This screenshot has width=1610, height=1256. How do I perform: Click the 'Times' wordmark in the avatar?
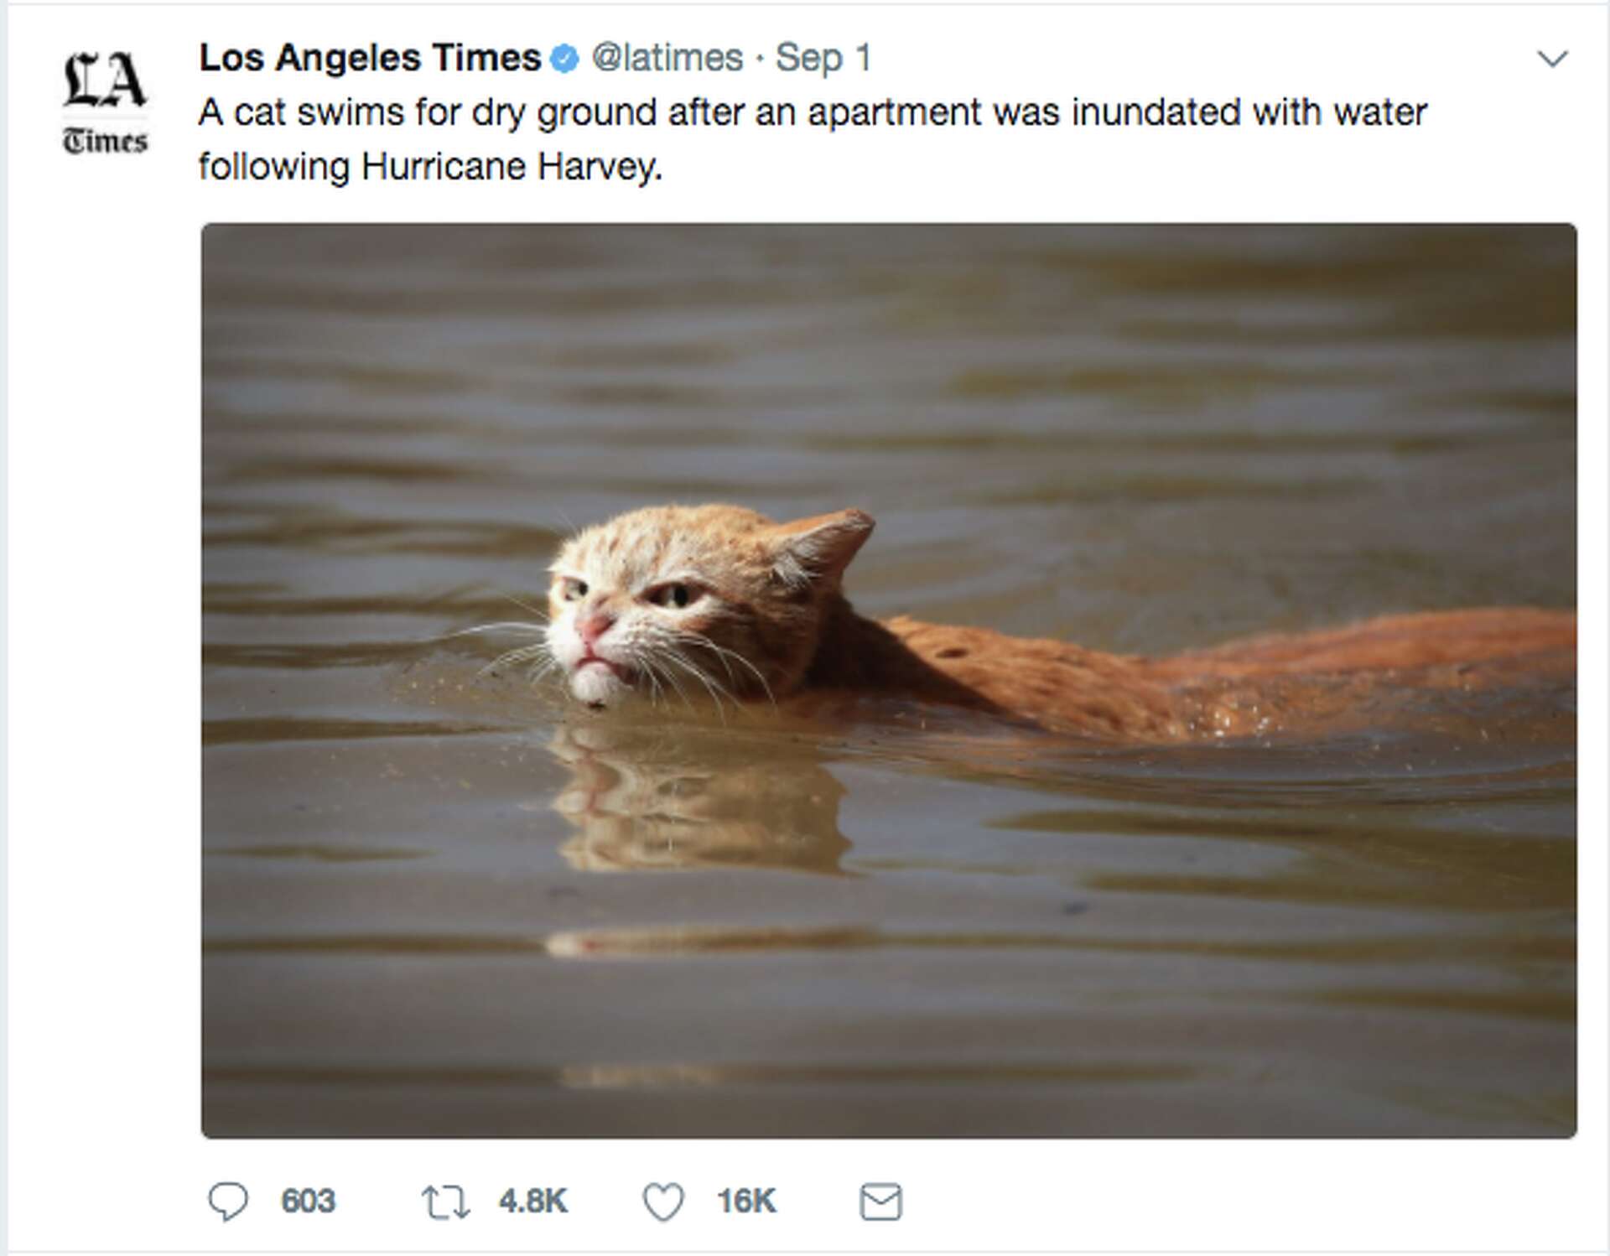pyautogui.click(x=105, y=141)
